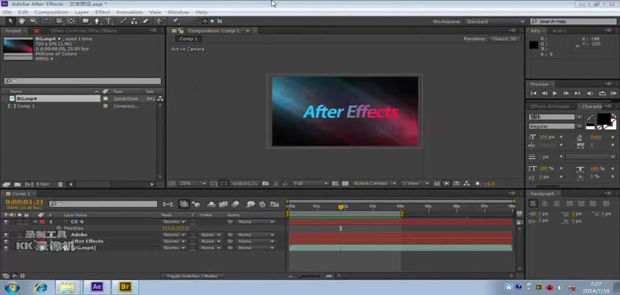Switch to the Effects & Presets tab
The image size is (620, 295).
tap(551, 106)
